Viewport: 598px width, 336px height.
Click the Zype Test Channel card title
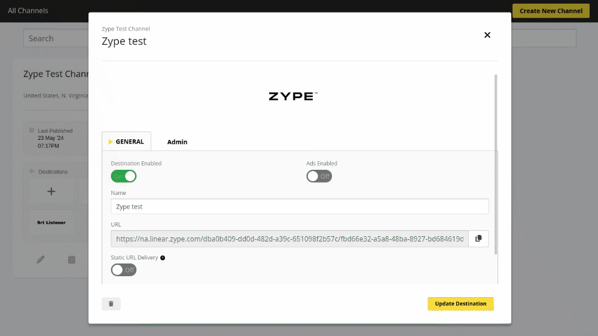pos(56,74)
